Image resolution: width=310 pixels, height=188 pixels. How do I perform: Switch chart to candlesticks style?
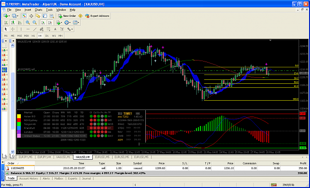coord(13,22)
